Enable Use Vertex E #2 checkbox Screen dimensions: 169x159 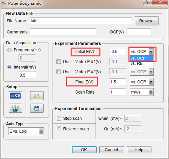coord(58,72)
